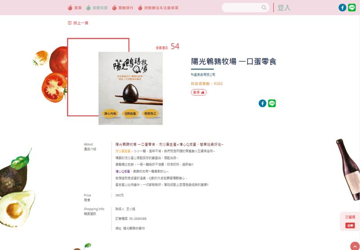The width and height of the screenshot is (360, 250).
Task: Click the back arrow icon beside 回上一頁
Action: [x=70, y=23]
